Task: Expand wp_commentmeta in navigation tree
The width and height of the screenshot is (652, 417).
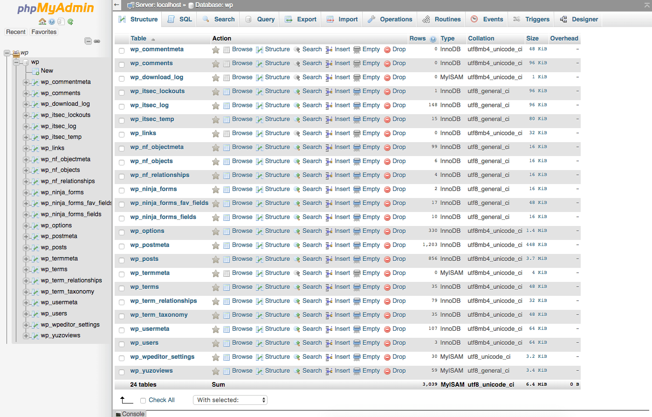Action: pyautogui.click(x=26, y=82)
